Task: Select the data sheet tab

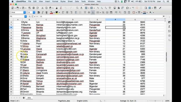Action: tap(29, 98)
